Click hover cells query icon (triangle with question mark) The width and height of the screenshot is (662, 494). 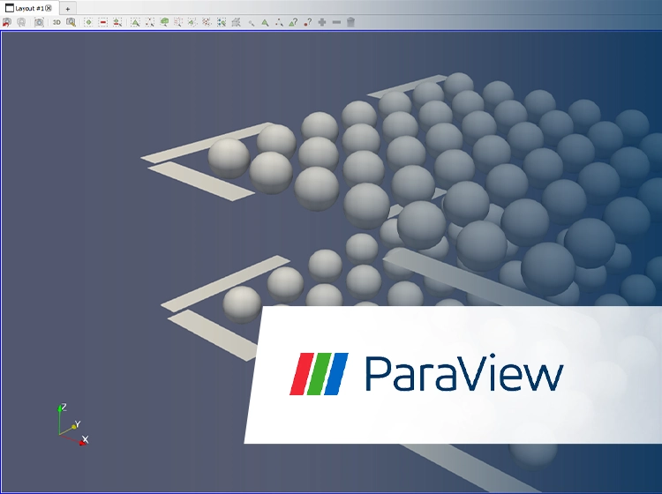point(293,22)
